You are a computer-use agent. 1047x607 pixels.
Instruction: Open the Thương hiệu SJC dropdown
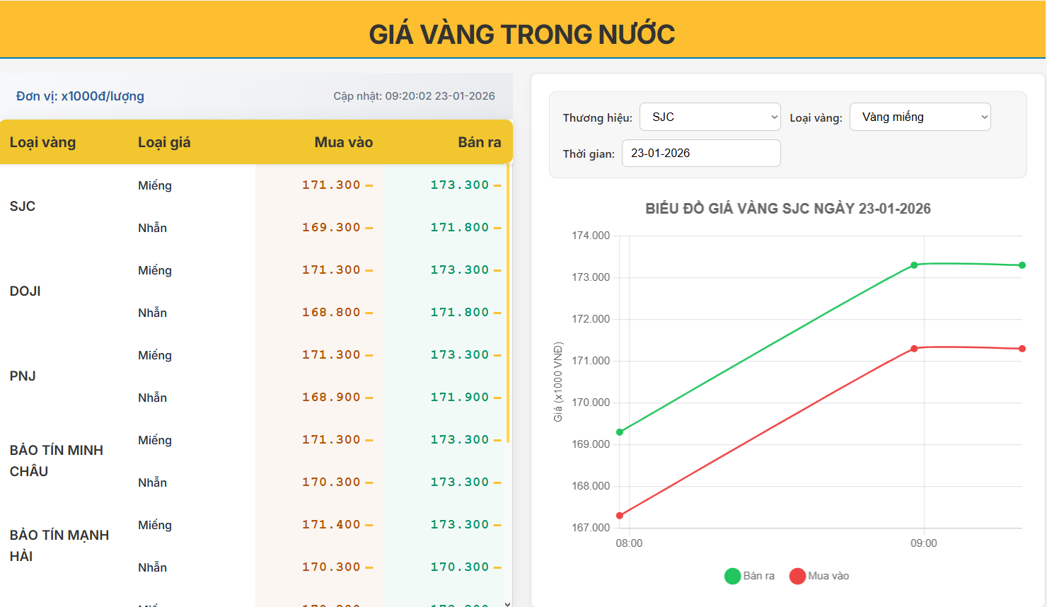(710, 117)
